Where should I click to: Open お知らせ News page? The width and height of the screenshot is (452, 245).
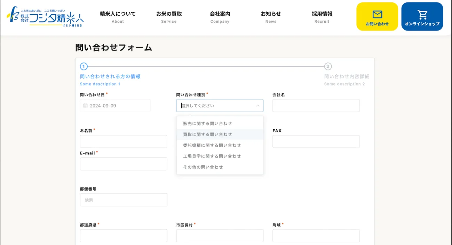click(271, 17)
